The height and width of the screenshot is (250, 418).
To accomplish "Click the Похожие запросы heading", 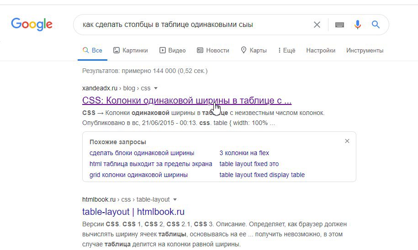I will point(118,142).
